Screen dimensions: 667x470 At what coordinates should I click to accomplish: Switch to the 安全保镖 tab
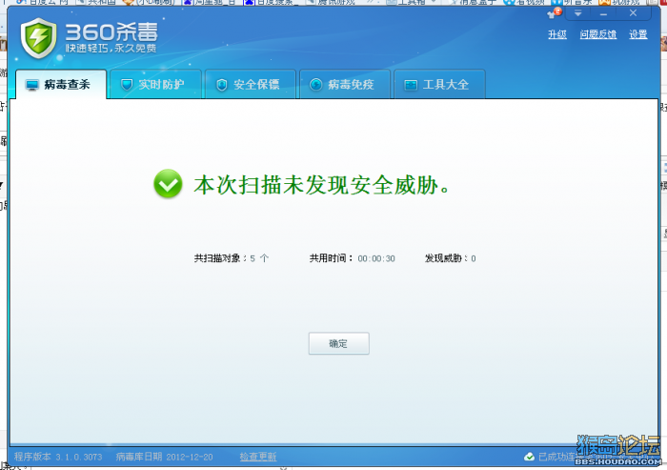(x=251, y=85)
